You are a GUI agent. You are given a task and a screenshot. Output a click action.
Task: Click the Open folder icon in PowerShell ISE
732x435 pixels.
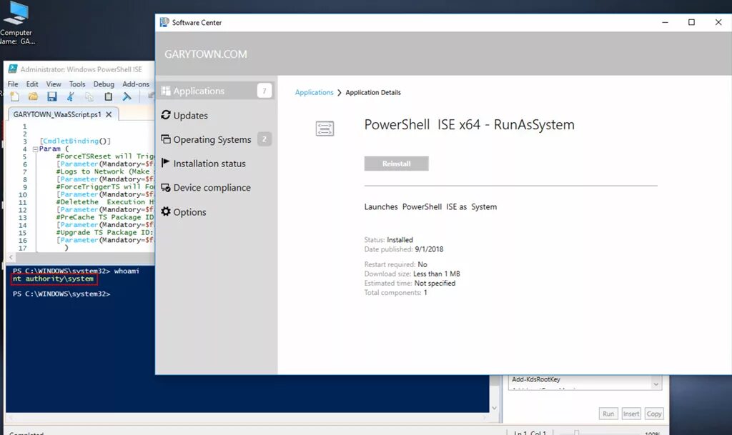coord(33,96)
